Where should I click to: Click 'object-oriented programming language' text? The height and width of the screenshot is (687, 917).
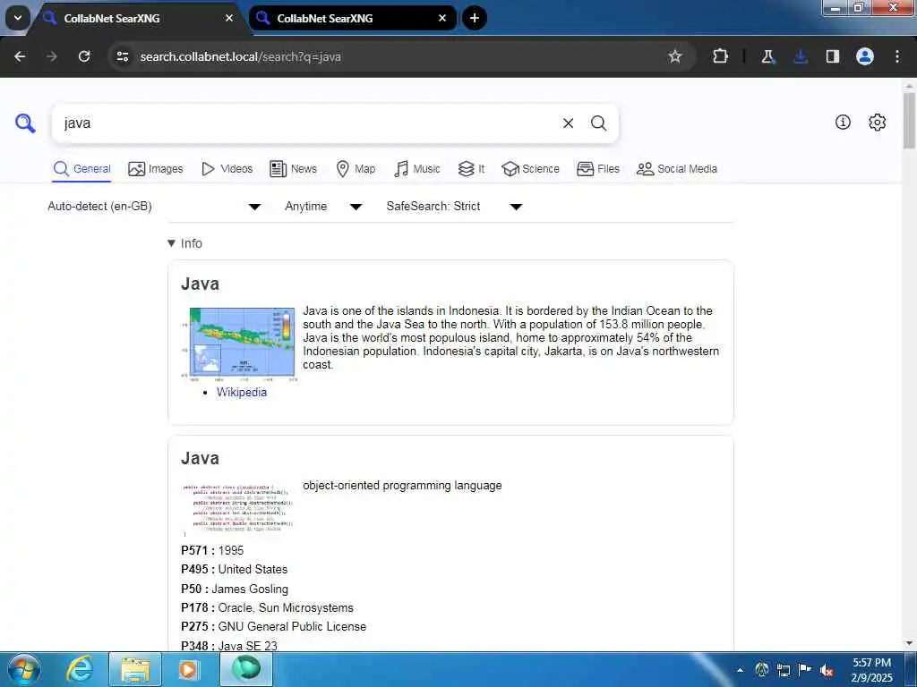click(402, 486)
